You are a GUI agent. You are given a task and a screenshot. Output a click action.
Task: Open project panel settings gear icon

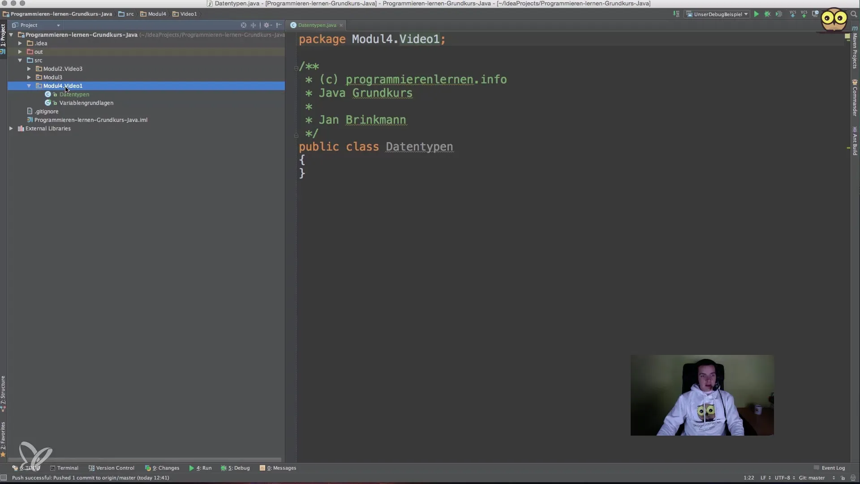267,25
